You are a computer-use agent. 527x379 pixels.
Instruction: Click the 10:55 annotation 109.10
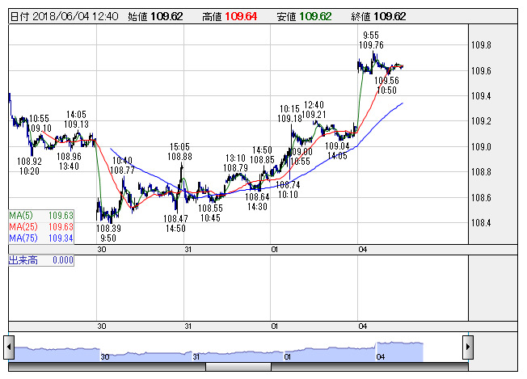click(x=40, y=124)
